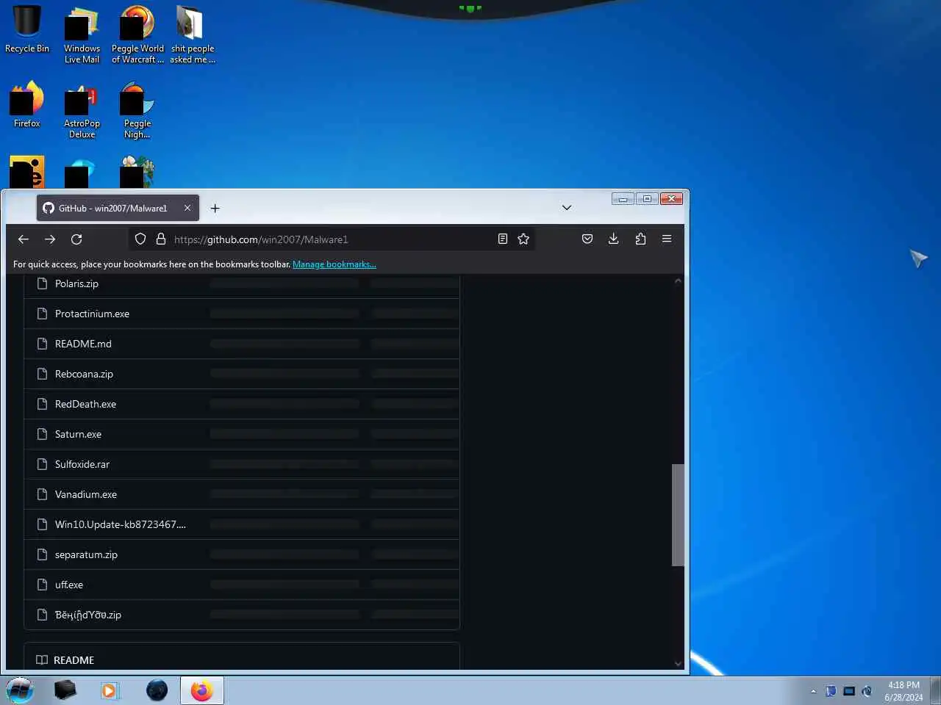
Task: Open the RedDeath.exe file entry
Action: pyautogui.click(x=85, y=404)
